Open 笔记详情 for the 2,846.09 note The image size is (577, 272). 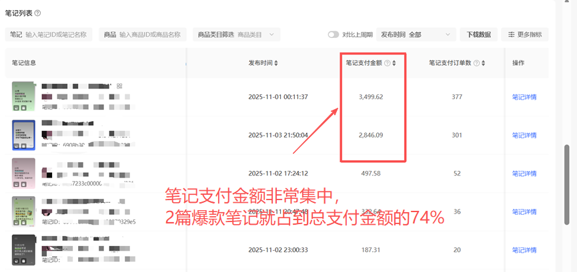tap(524, 136)
